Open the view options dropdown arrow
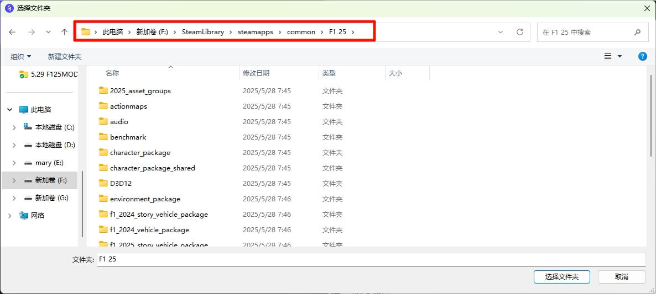656x294 pixels. point(619,56)
